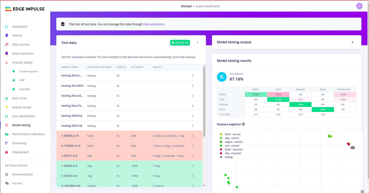
Task: Click the Documentation rocket icon
Action: (x=7, y=175)
